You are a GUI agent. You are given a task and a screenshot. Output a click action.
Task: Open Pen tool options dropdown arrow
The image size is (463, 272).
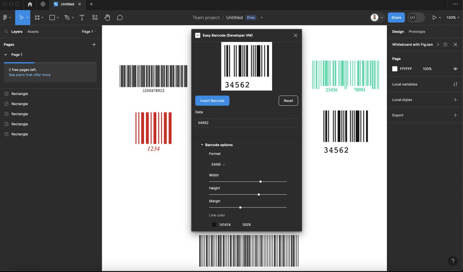pos(73,18)
